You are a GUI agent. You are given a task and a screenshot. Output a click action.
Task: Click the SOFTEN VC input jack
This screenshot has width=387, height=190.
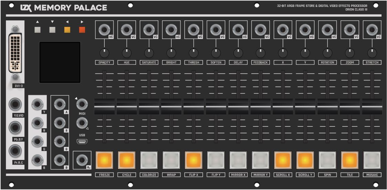(216, 30)
